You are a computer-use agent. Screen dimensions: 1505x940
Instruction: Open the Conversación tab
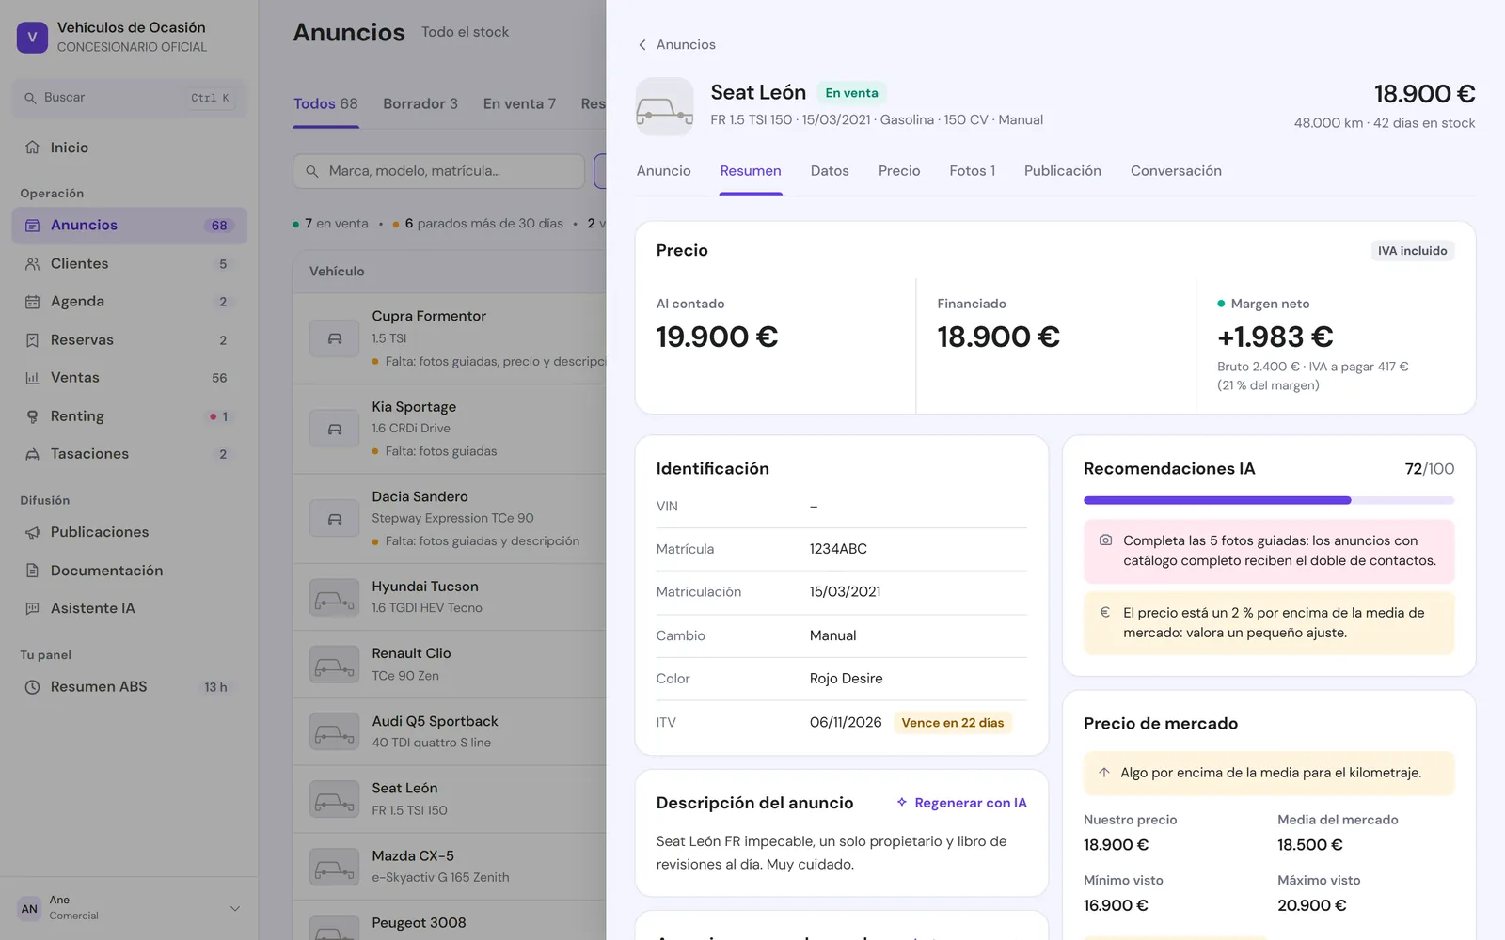point(1176,171)
